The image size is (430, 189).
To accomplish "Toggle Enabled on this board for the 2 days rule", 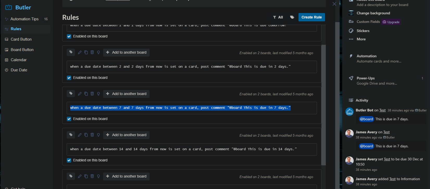I will pyautogui.click(x=69, y=78).
